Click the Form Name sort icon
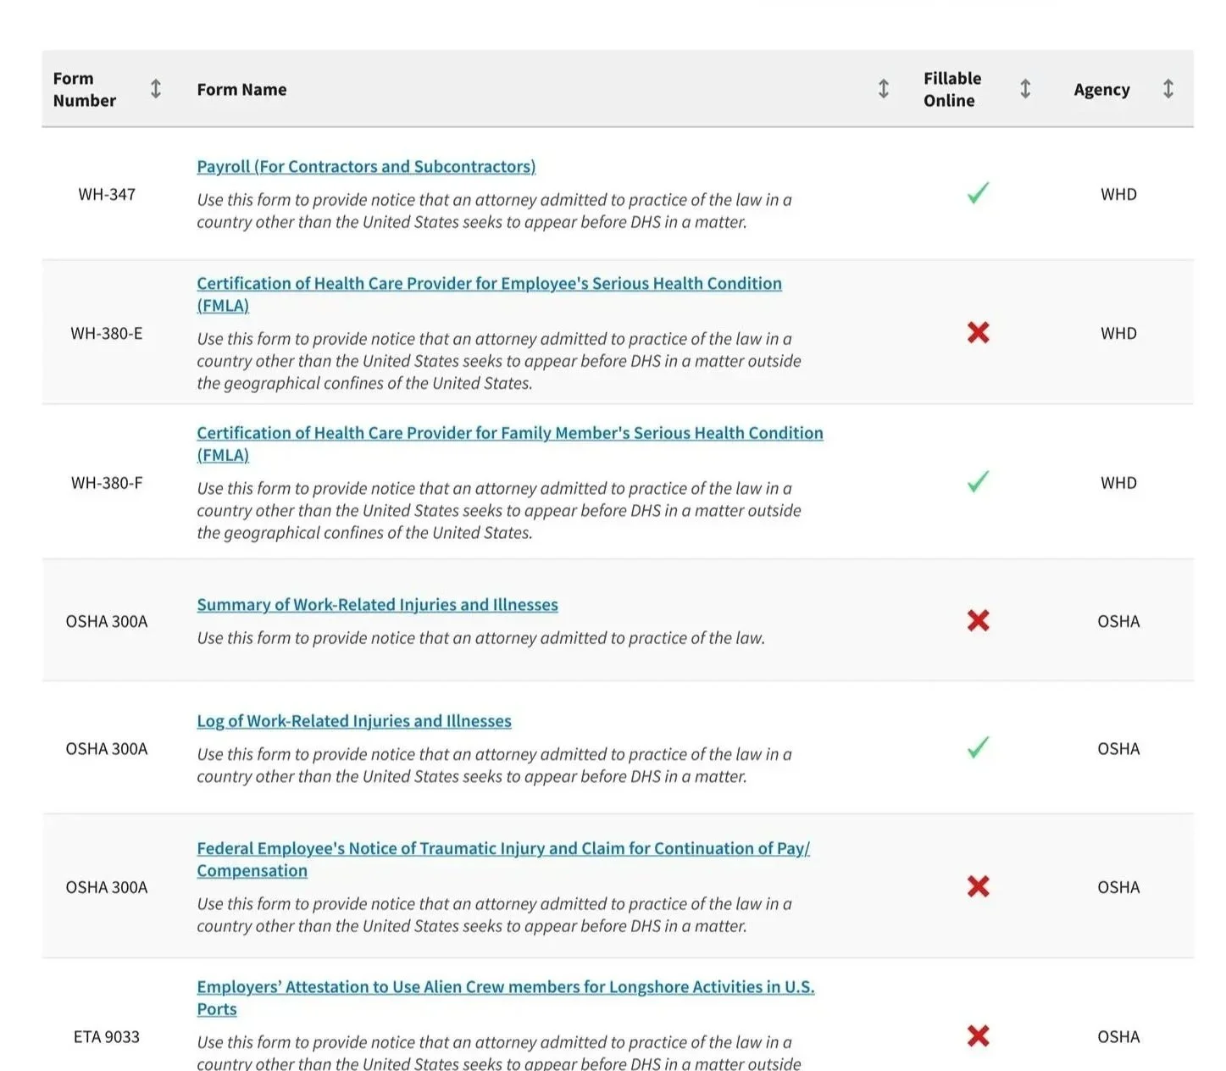 click(x=882, y=89)
